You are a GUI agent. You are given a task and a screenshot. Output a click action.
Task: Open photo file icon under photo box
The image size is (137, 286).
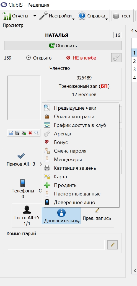click(x=11, y=133)
